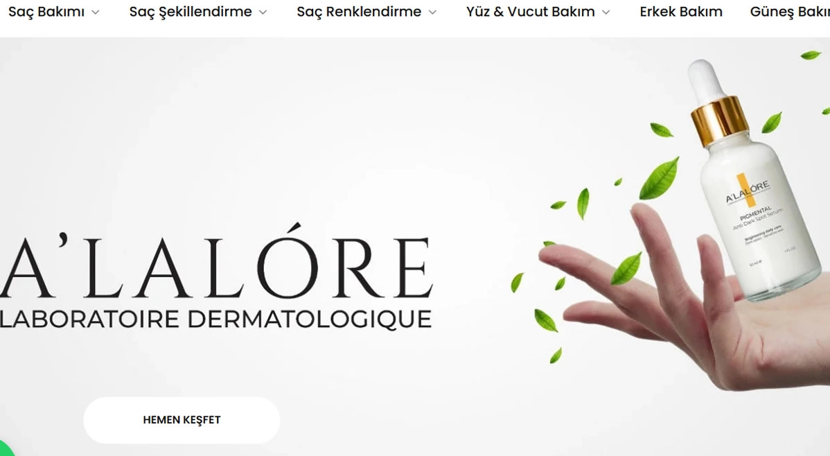The width and height of the screenshot is (830, 456).
Task: Expand the chevron beside Saç Bakımı
Action: (96, 12)
